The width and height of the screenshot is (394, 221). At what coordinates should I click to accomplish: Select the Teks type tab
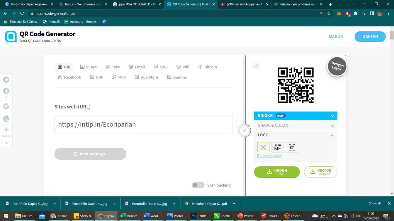pos(113,67)
